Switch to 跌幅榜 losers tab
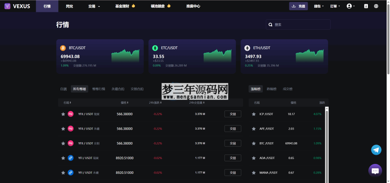The width and height of the screenshot is (390, 183). (272, 89)
